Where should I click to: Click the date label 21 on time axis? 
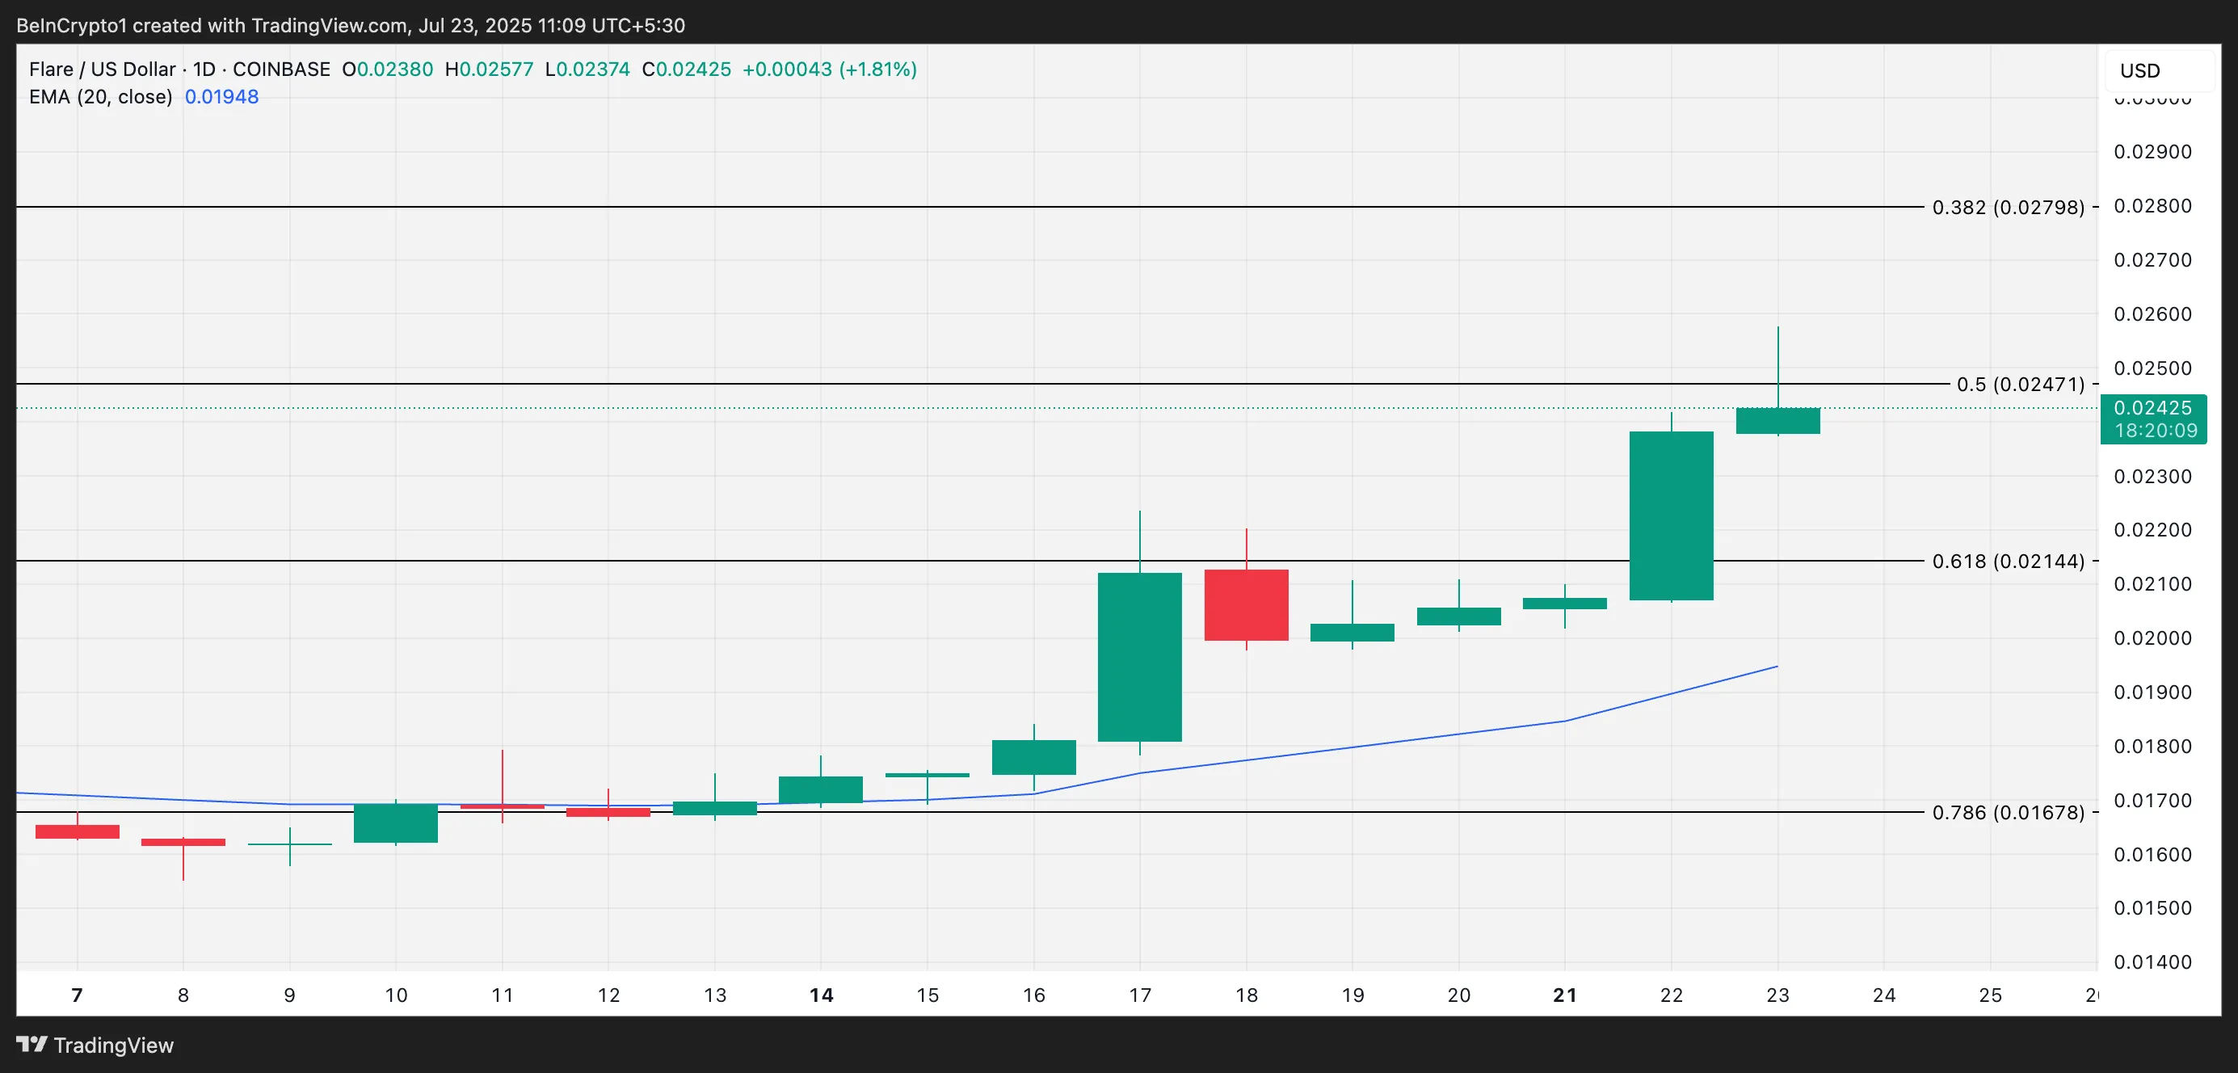coord(1565,995)
